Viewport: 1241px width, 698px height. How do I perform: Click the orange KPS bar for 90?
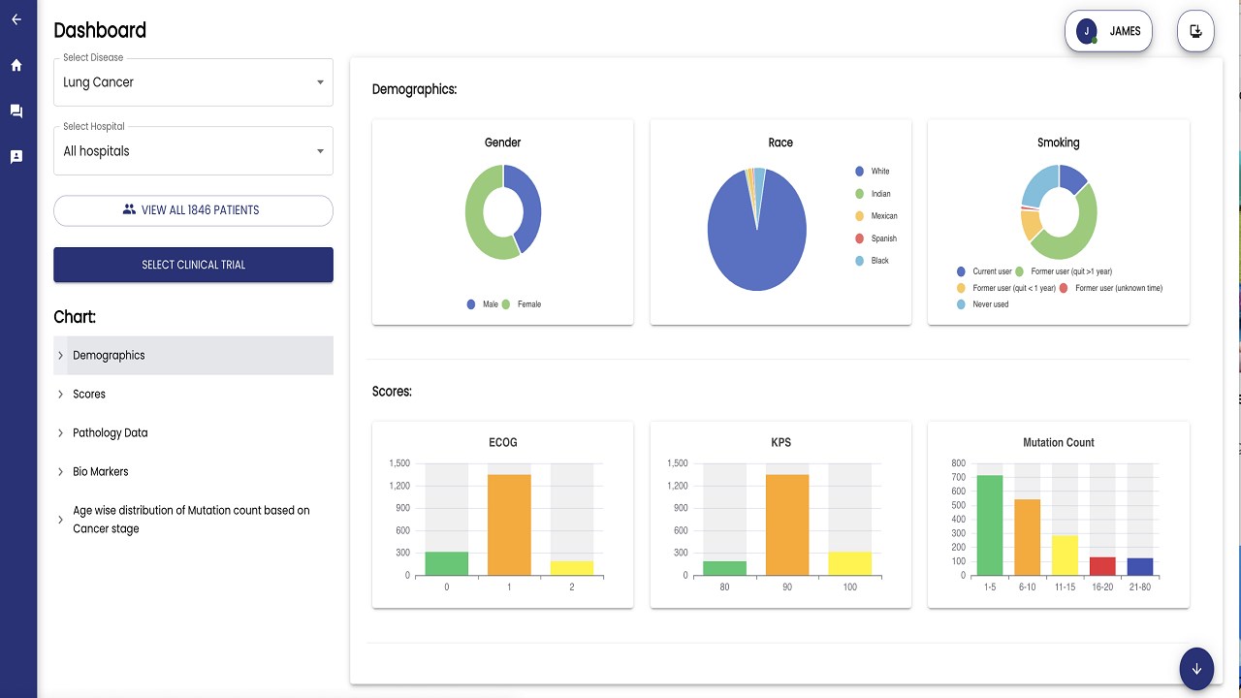click(787, 524)
